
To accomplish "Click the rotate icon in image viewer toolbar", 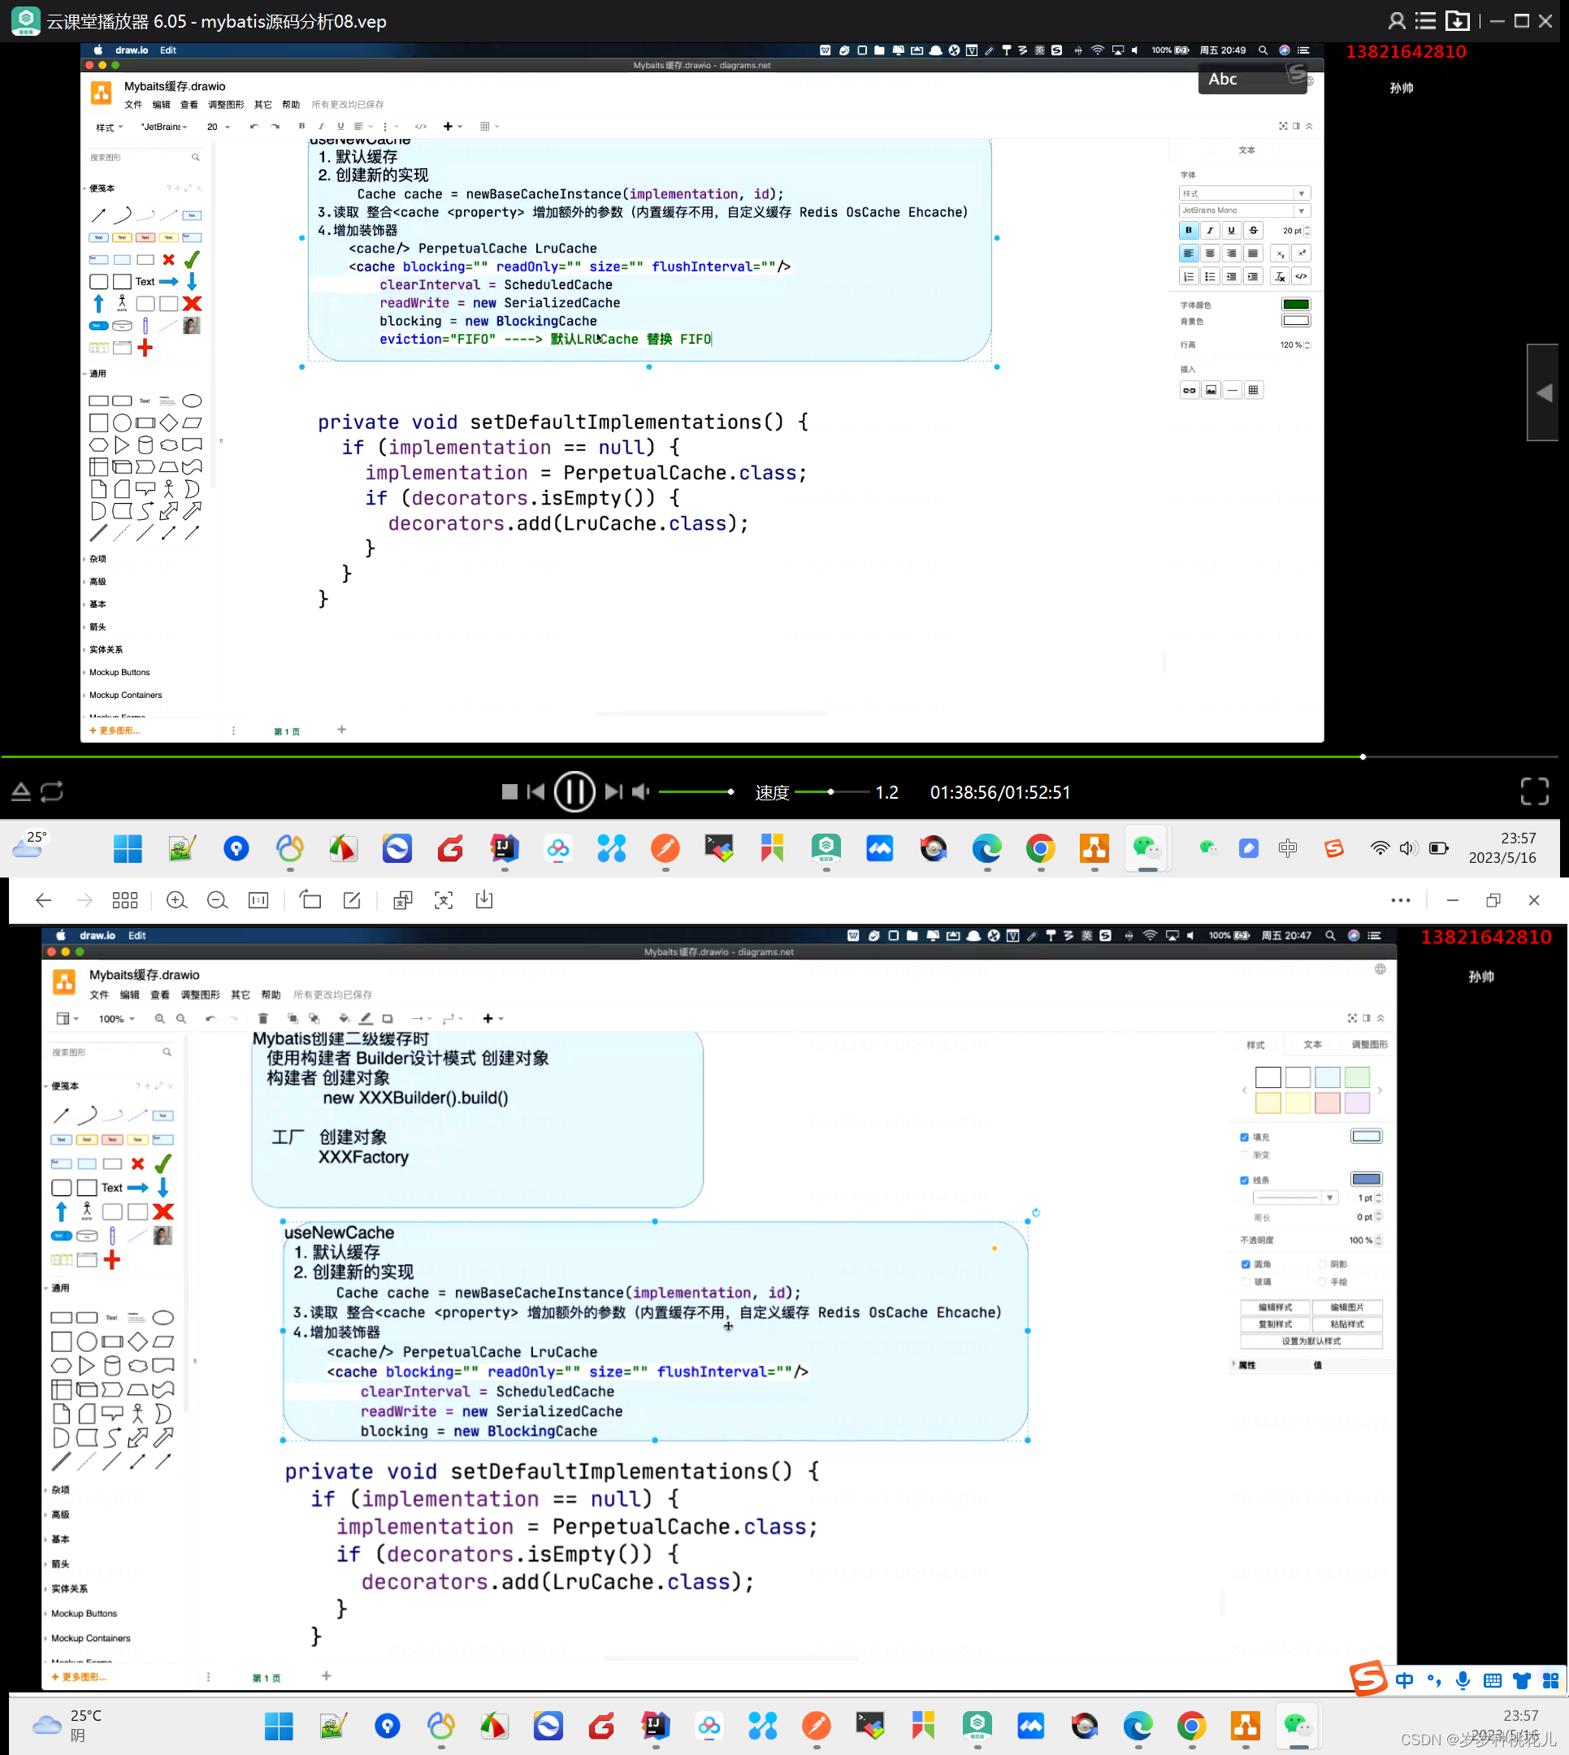I will (x=310, y=900).
